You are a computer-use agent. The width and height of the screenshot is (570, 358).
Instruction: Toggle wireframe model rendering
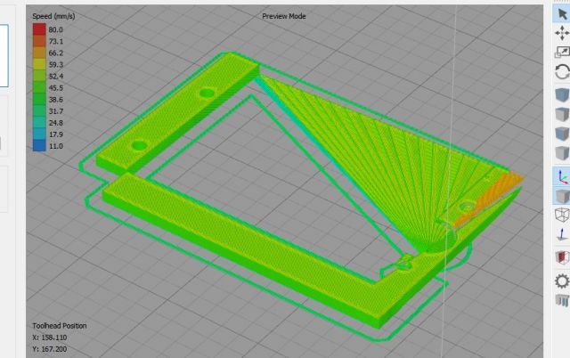561,215
